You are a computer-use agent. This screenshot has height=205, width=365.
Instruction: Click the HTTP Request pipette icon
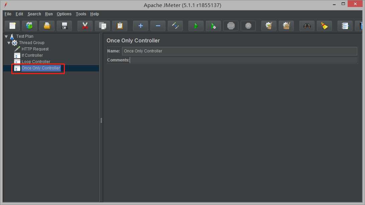click(17, 49)
